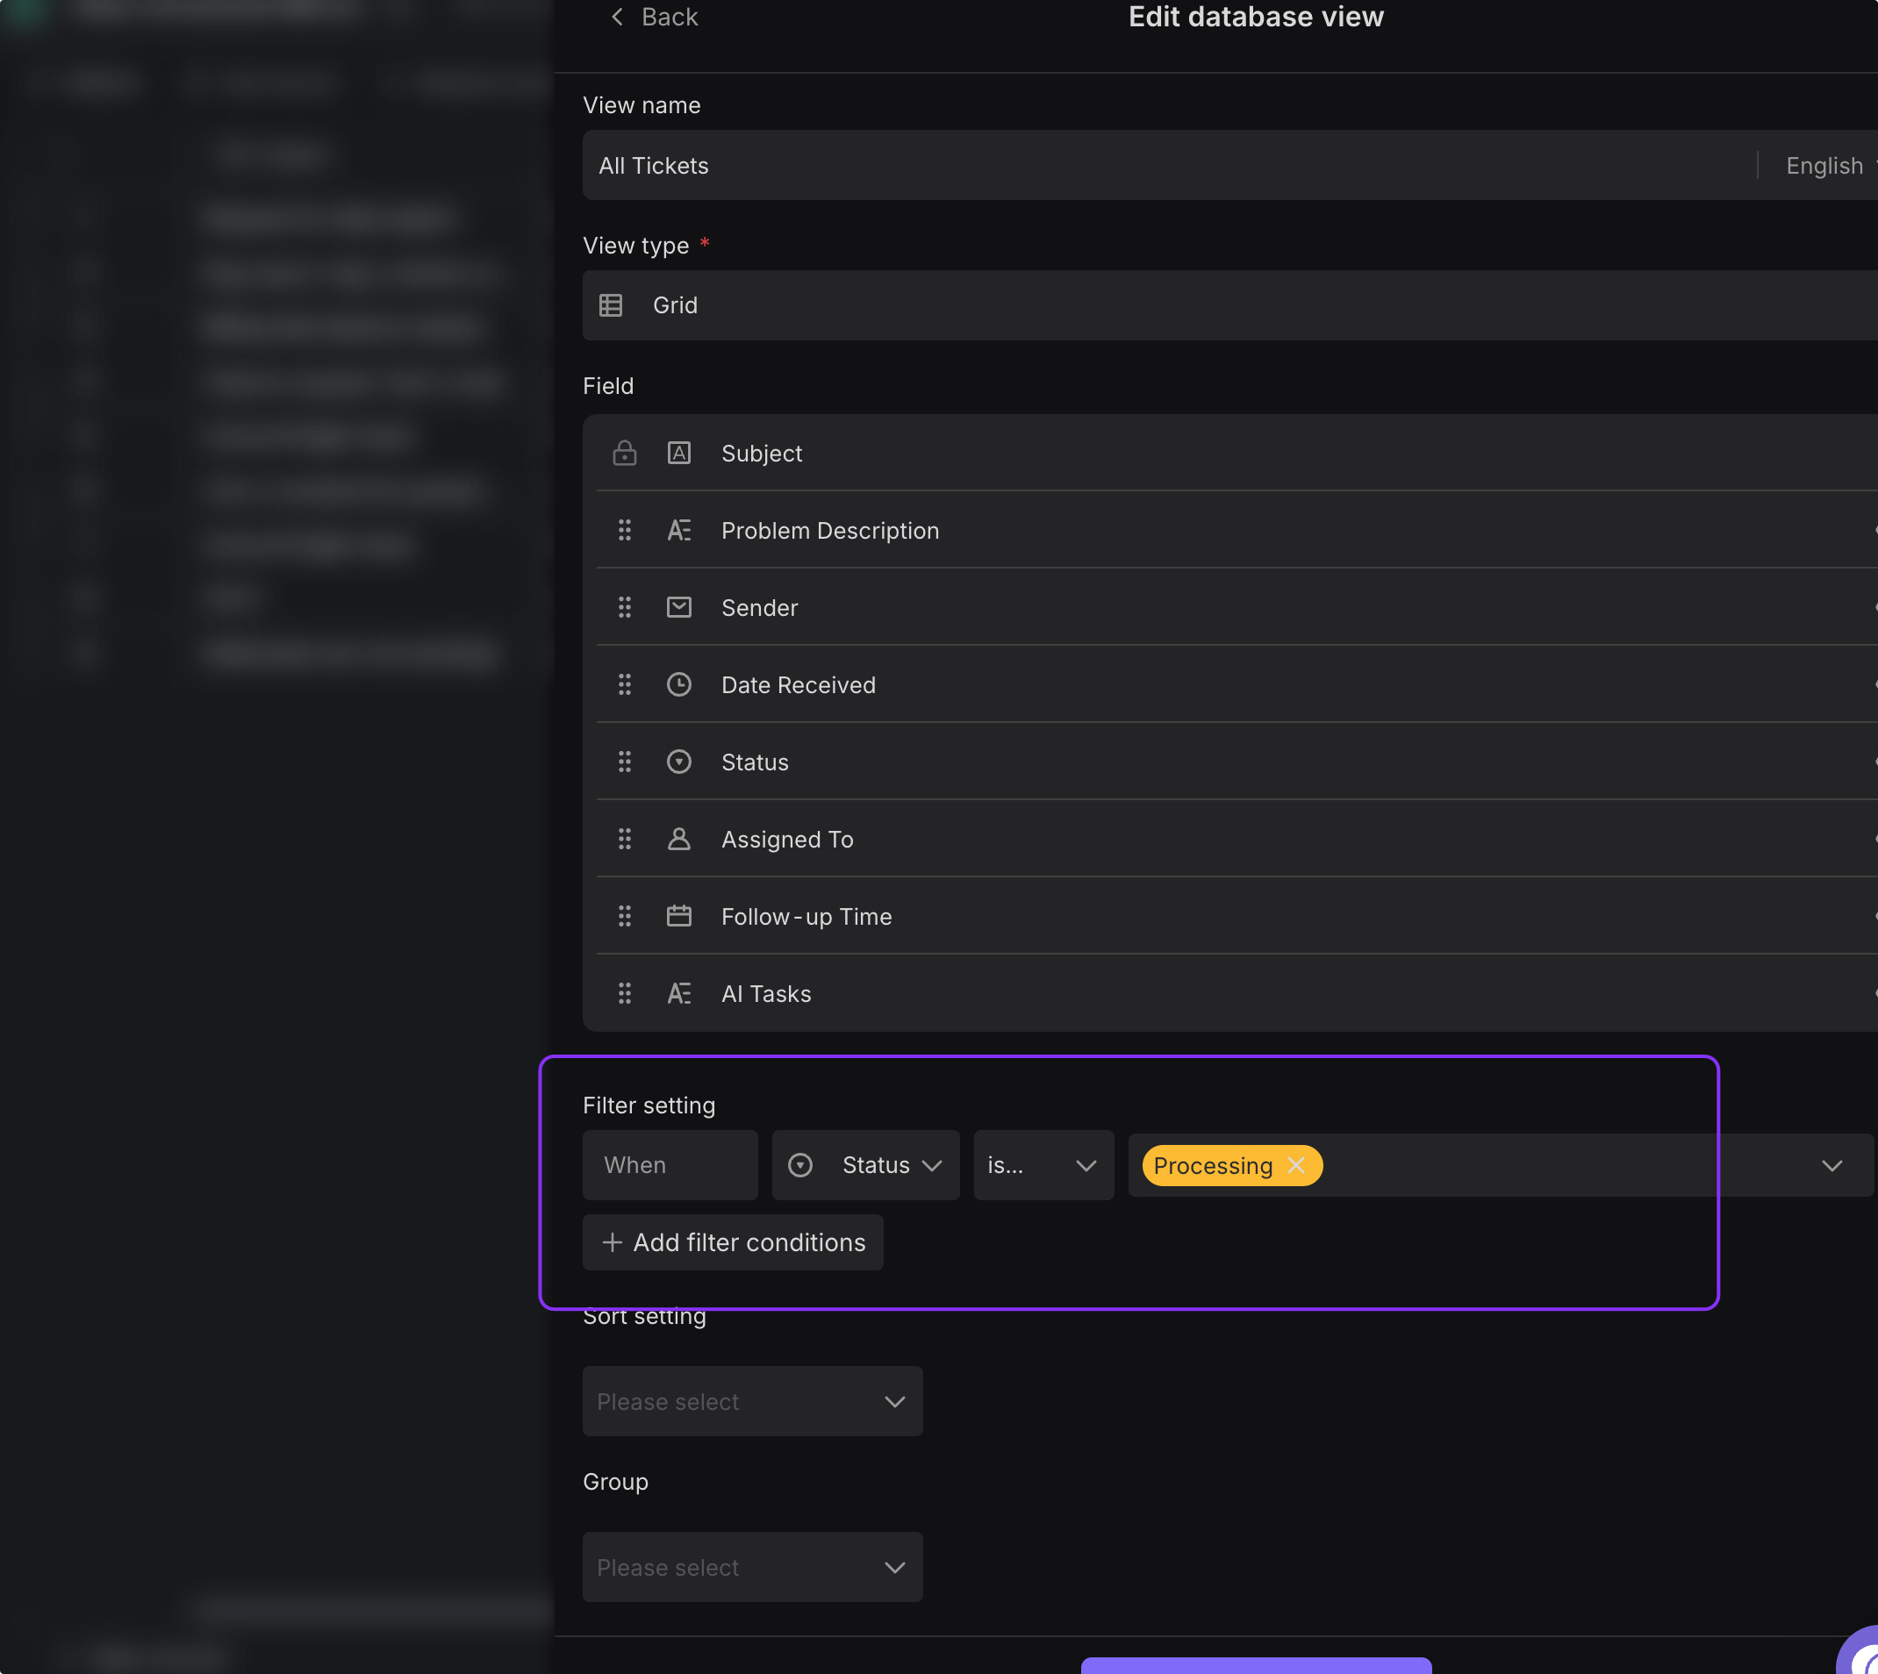
Task: Edit the All Tickets view name field
Action: (x=1169, y=166)
